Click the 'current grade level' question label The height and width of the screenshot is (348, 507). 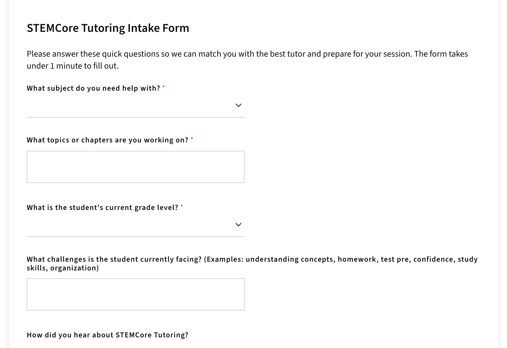pyautogui.click(x=102, y=207)
